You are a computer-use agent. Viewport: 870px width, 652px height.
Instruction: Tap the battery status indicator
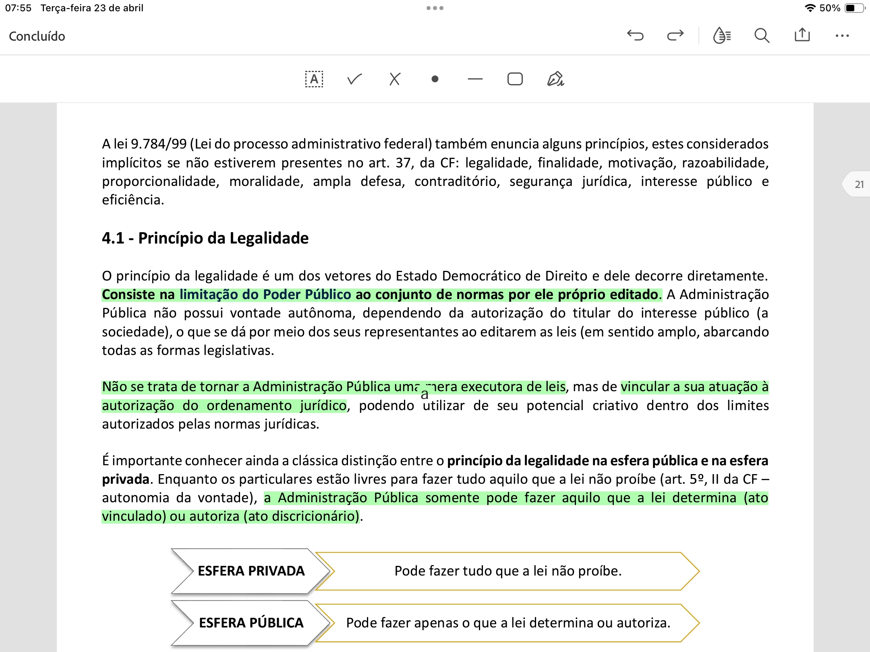click(855, 8)
